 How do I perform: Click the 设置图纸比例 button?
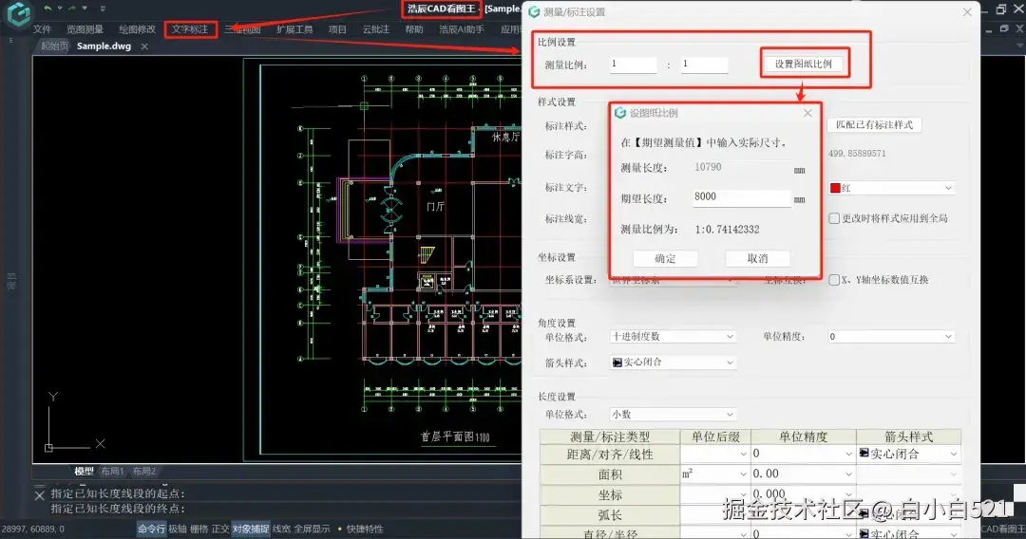[x=804, y=64]
